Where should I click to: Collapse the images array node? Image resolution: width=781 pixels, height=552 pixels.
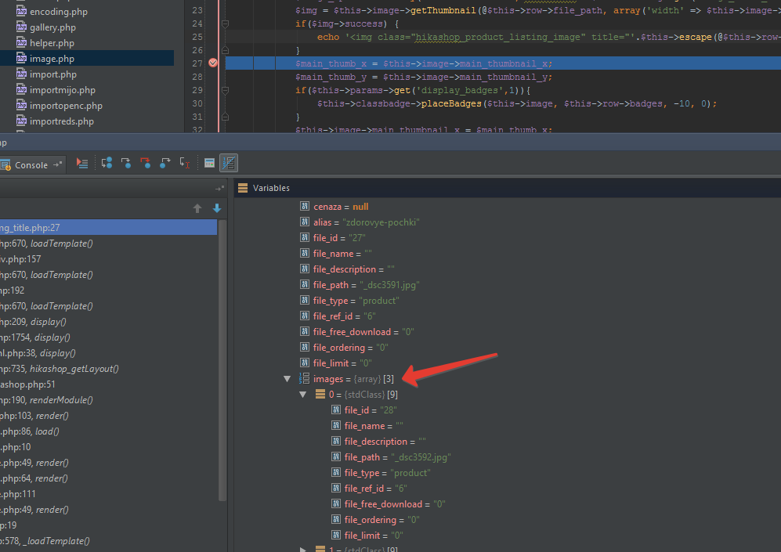(x=287, y=379)
